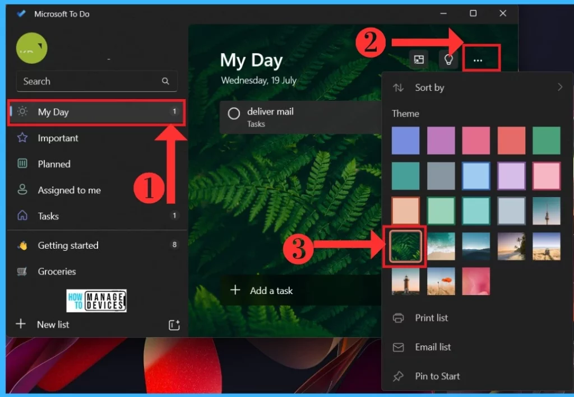
Task: Open the Planned list
Action: [x=96, y=164]
